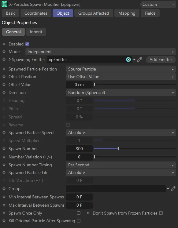Click the Spawning Emitter eyedropper picker icon
This screenshot has width=178, height=228.
(139, 60)
